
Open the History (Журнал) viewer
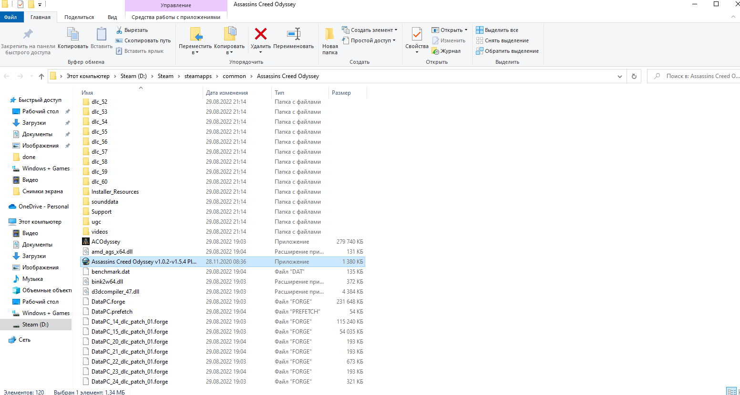tap(446, 51)
